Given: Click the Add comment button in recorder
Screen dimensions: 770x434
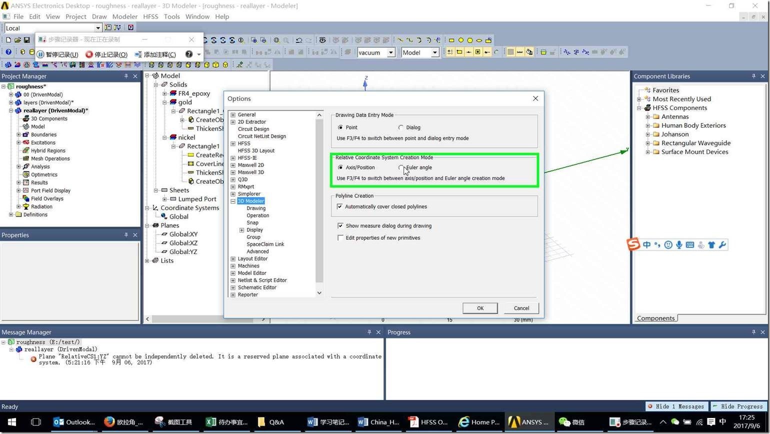Looking at the screenshot, I should click(155, 54).
